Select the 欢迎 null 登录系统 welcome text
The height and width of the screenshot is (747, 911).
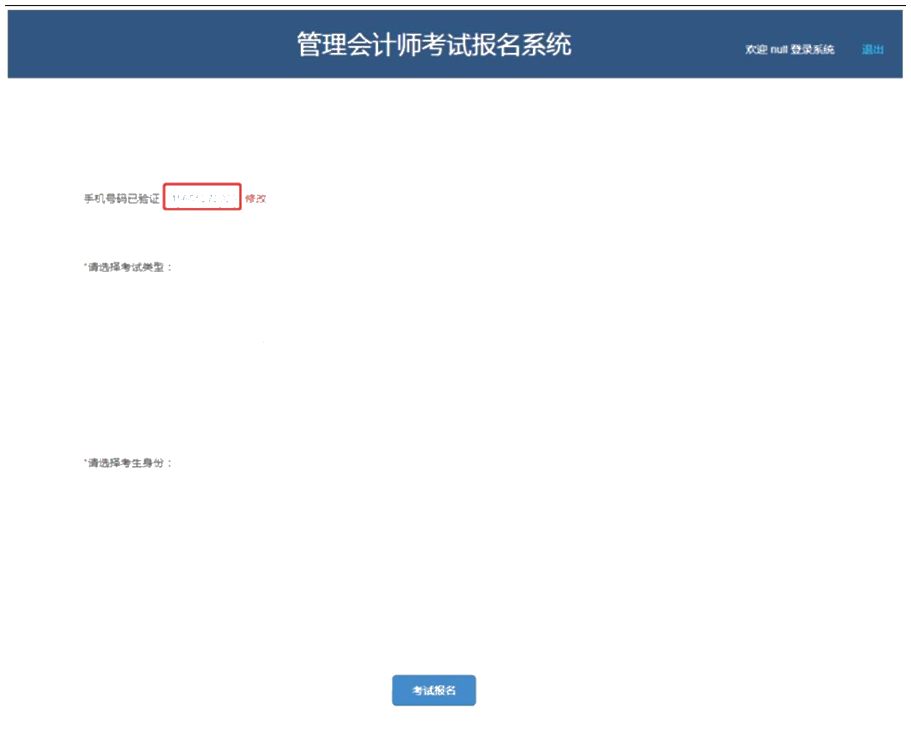pos(789,49)
